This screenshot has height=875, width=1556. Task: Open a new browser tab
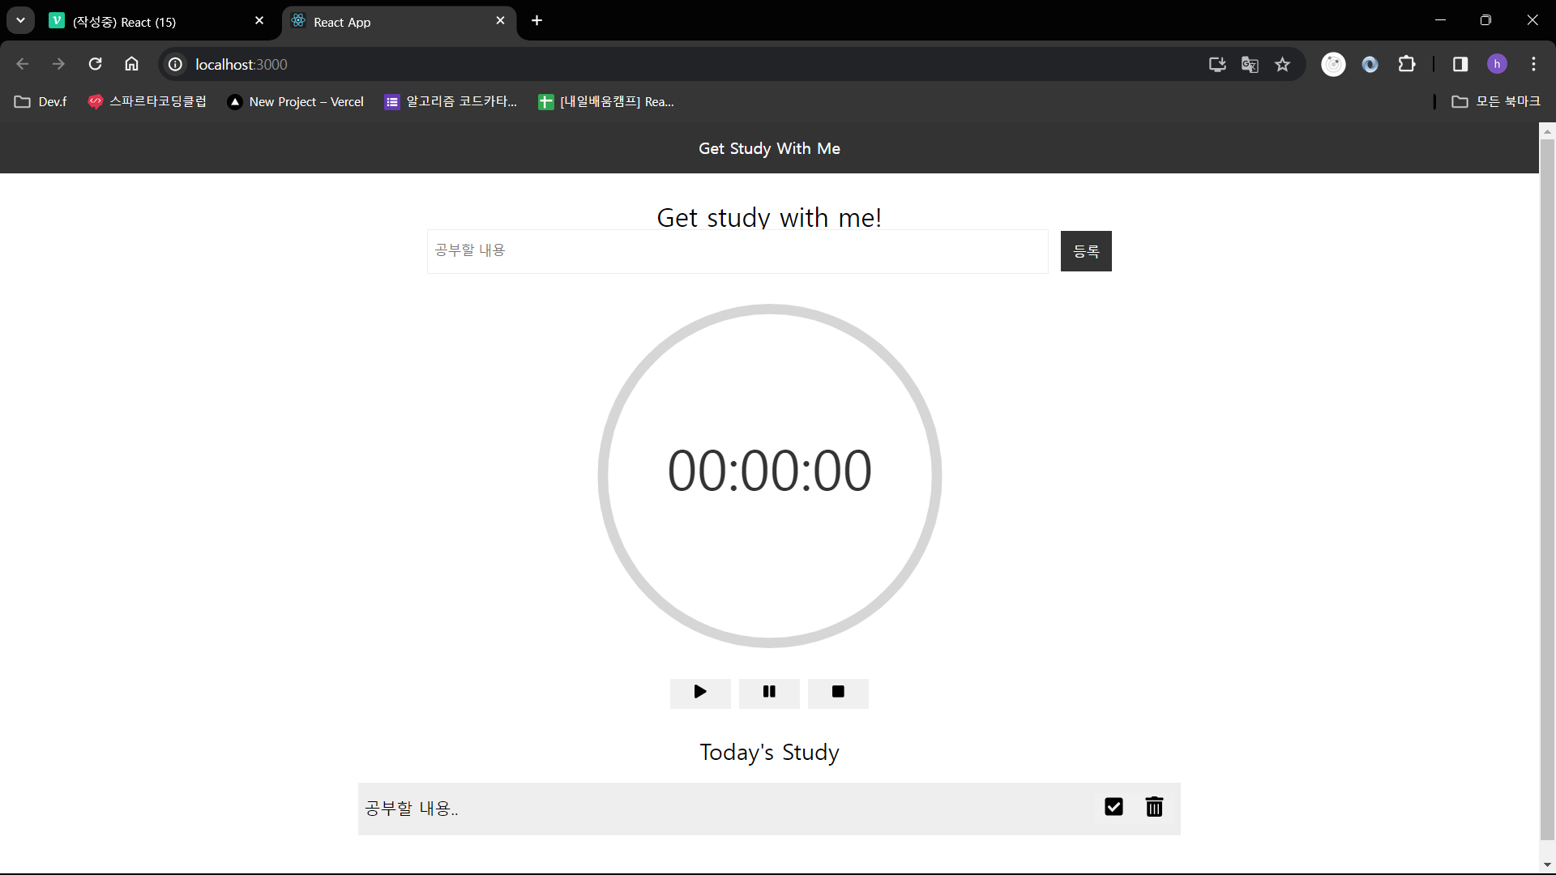pyautogui.click(x=536, y=20)
